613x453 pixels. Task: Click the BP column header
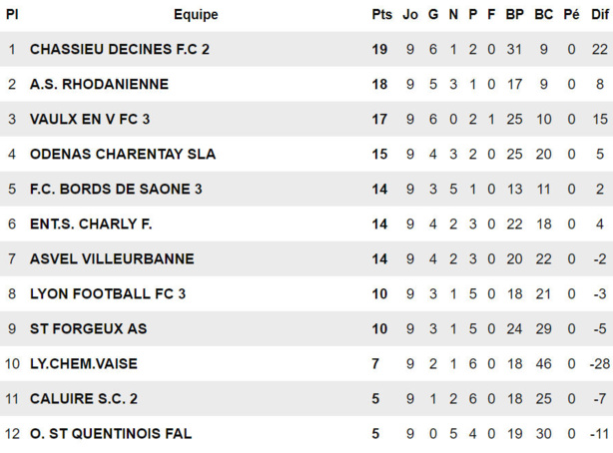pyautogui.click(x=514, y=14)
